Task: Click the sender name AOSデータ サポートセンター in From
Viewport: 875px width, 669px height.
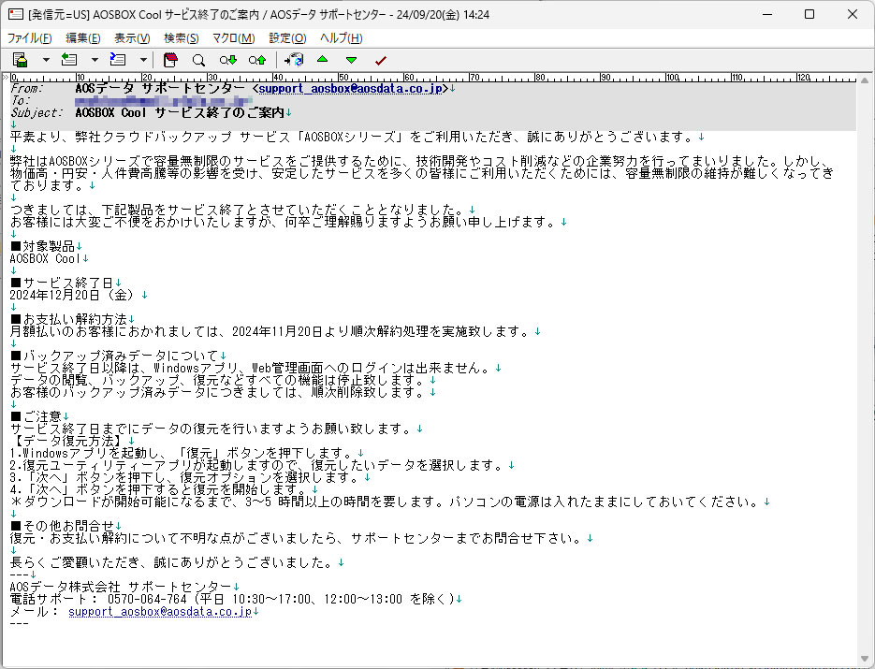Action: [160, 88]
